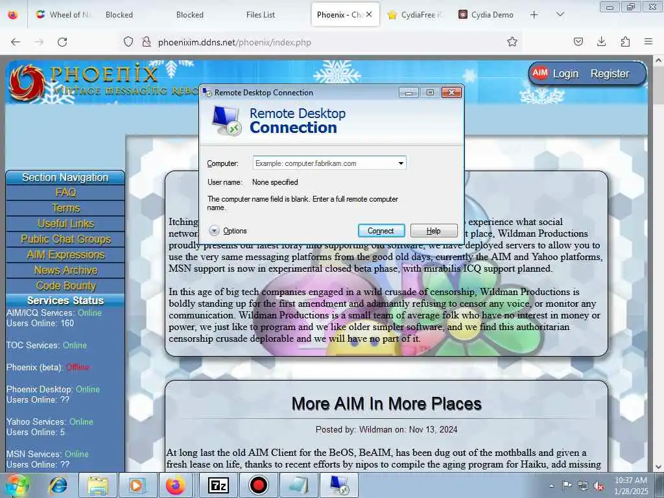Click the red AIM badge icon
Screen dimensions: 664x498
[540, 73]
